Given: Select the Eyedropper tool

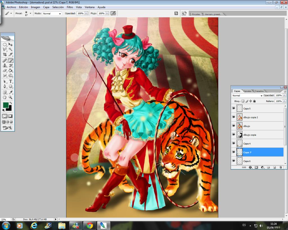Looking at the screenshot, I should [x=10, y=92].
